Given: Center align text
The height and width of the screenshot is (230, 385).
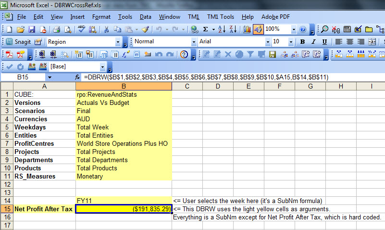Looking at the screenshot, I should (349, 42).
